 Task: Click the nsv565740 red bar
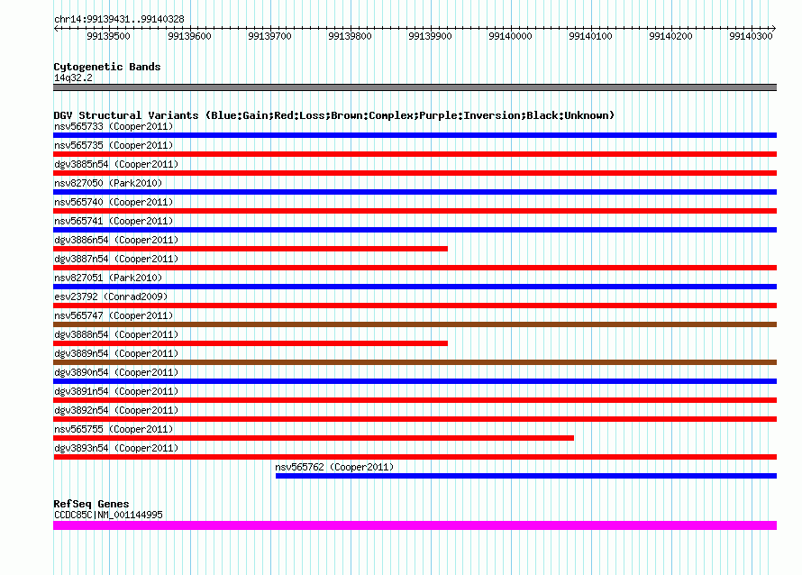(x=415, y=211)
